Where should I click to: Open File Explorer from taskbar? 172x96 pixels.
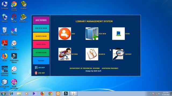[19, 94]
